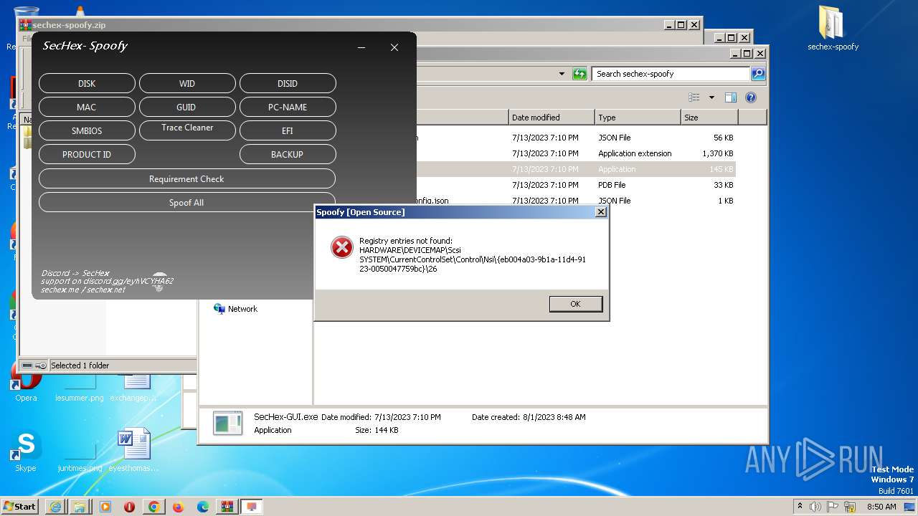This screenshot has height=516, width=918.
Task: Open the Opera desktop shortcut
Action: pos(26,382)
